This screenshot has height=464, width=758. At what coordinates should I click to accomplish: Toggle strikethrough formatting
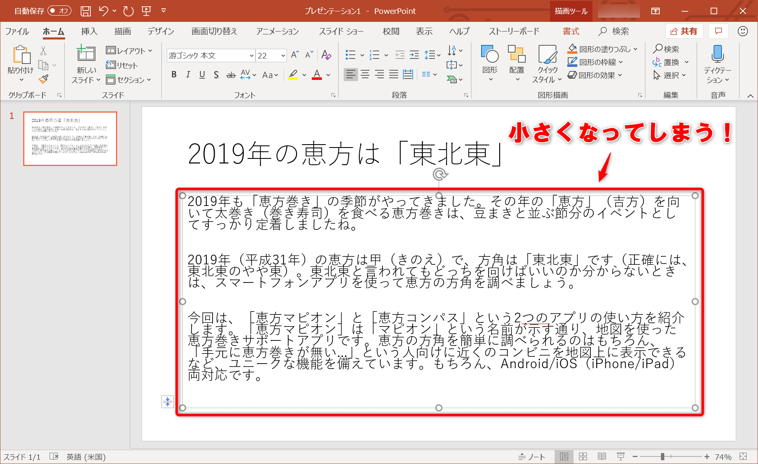tap(231, 75)
